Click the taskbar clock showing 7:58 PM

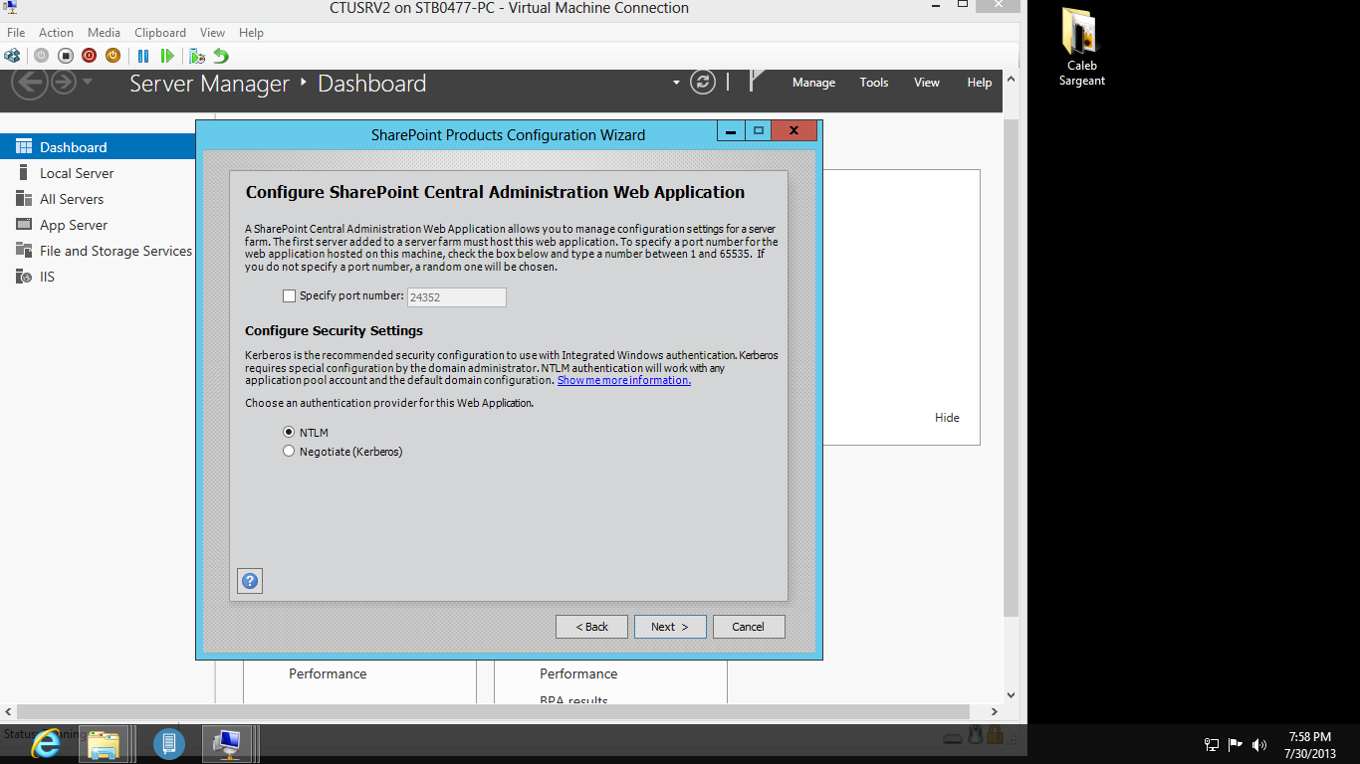point(1309,745)
